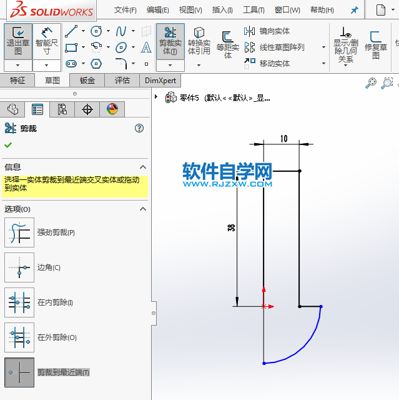Open the 工具(T) menu
399x400 pixels.
254,10
